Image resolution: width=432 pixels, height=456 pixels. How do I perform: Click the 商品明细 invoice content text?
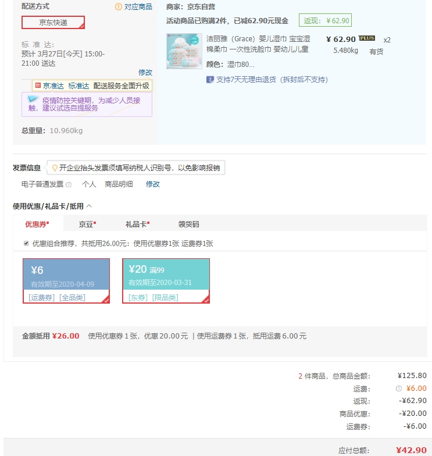tap(119, 184)
